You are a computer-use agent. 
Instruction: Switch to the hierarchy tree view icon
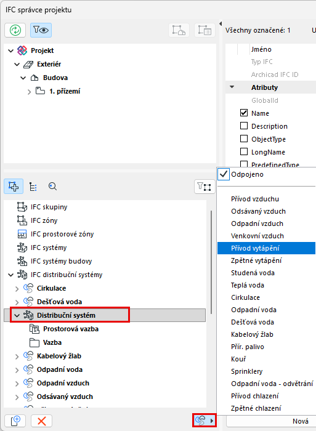(x=33, y=187)
